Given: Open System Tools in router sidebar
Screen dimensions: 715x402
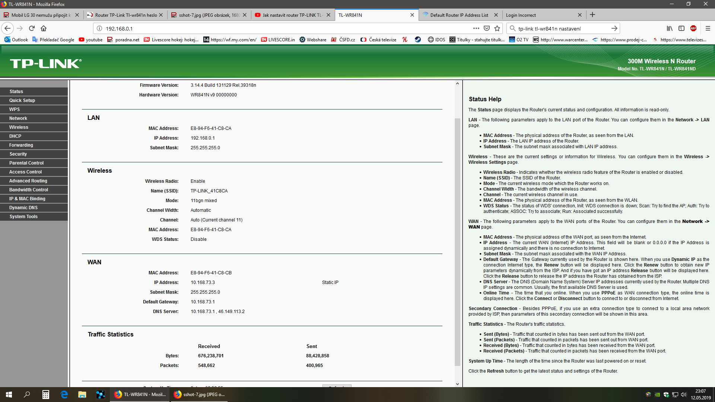Looking at the screenshot, I should pos(23,217).
